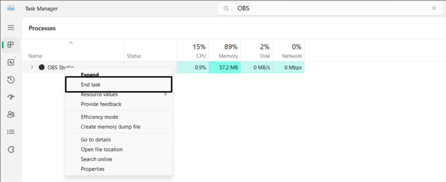Click Go to details menu entry
The height and width of the screenshot is (182, 446).
[96, 140]
